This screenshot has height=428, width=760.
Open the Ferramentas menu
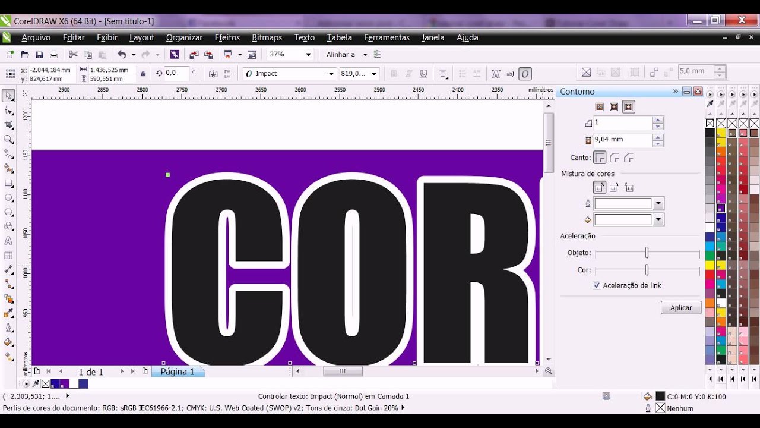387,37
